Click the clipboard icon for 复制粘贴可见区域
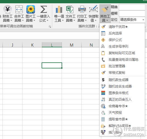Viewport: 147px width, 139px height. 103,53
